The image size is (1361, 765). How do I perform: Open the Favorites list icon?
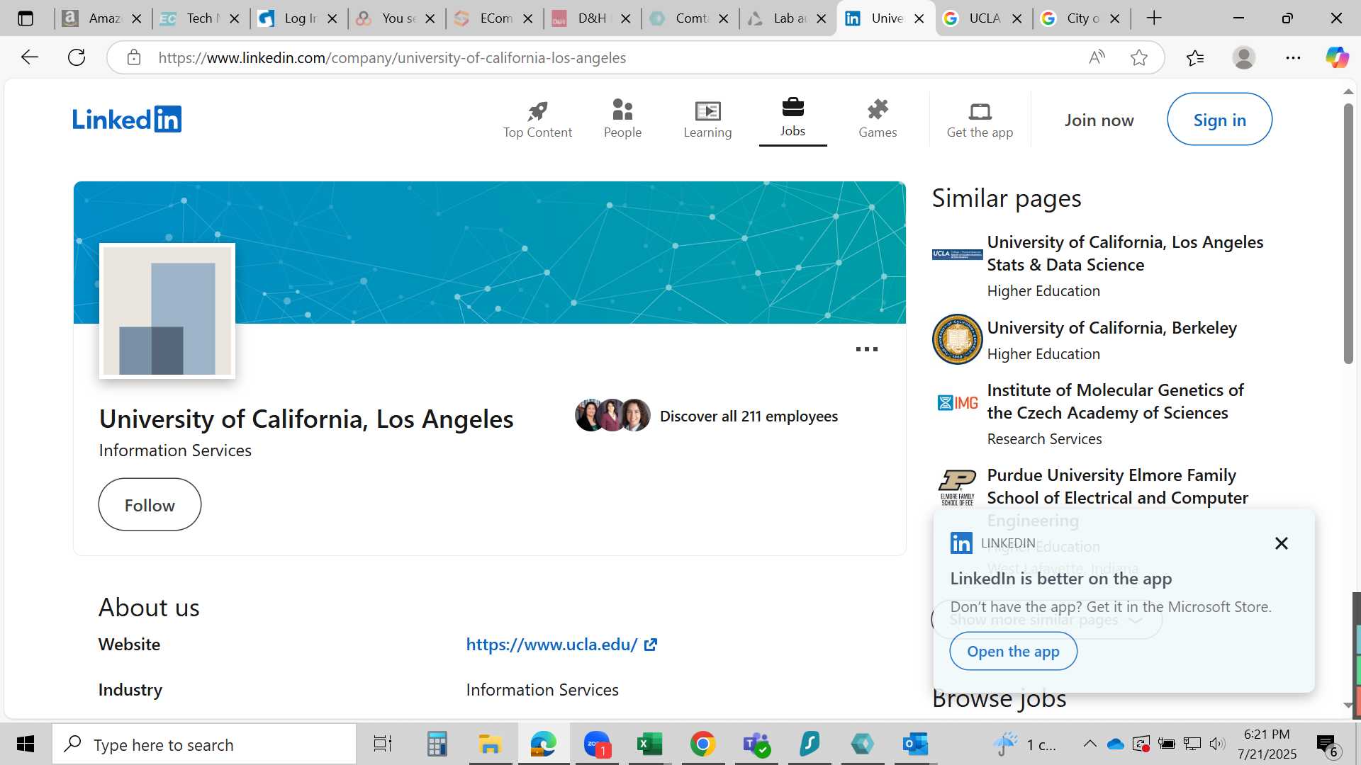tap(1195, 57)
